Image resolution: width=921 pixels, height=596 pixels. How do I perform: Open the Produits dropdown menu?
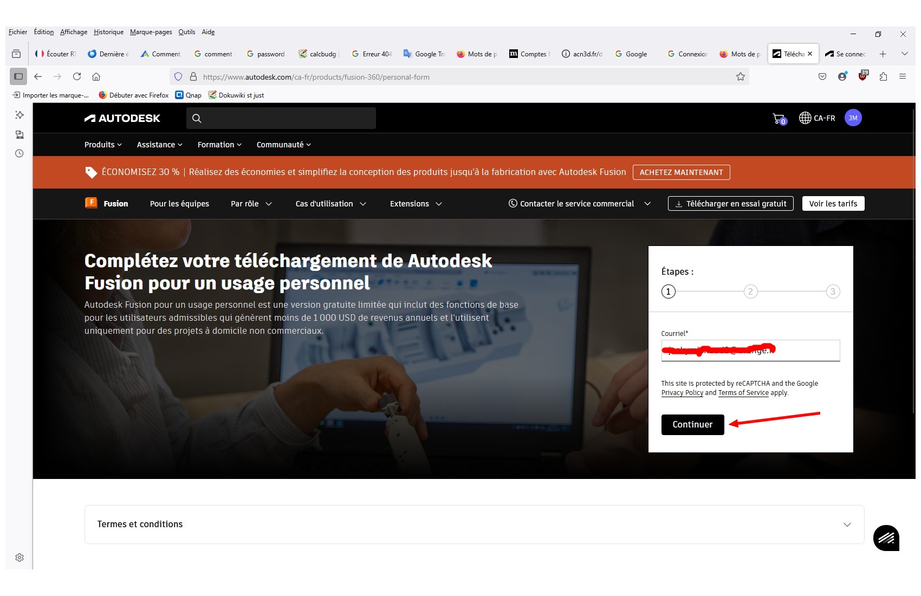click(x=103, y=145)
